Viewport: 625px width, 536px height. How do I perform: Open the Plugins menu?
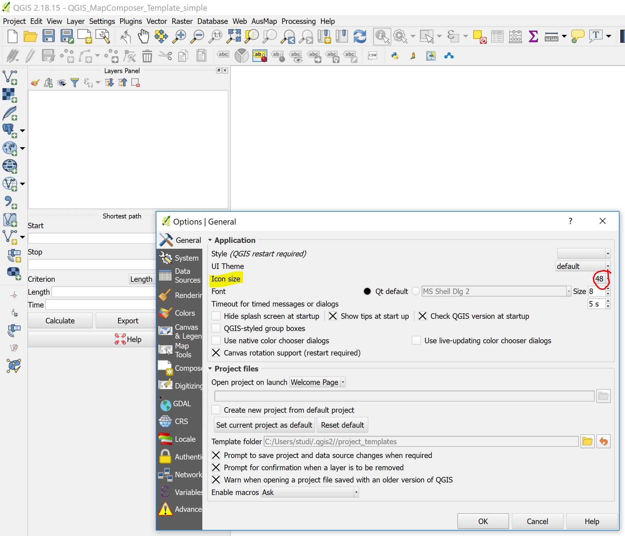131,21
